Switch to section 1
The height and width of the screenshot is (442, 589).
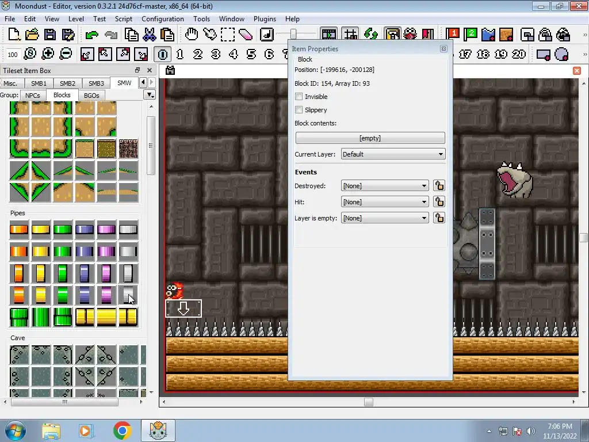[180, 55]
